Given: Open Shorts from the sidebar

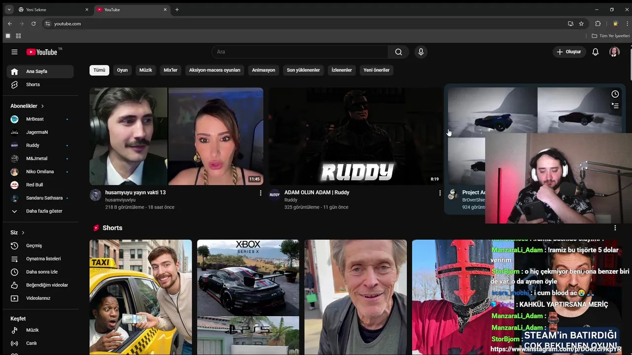Looking at the screenshot, I should point(40,84).
